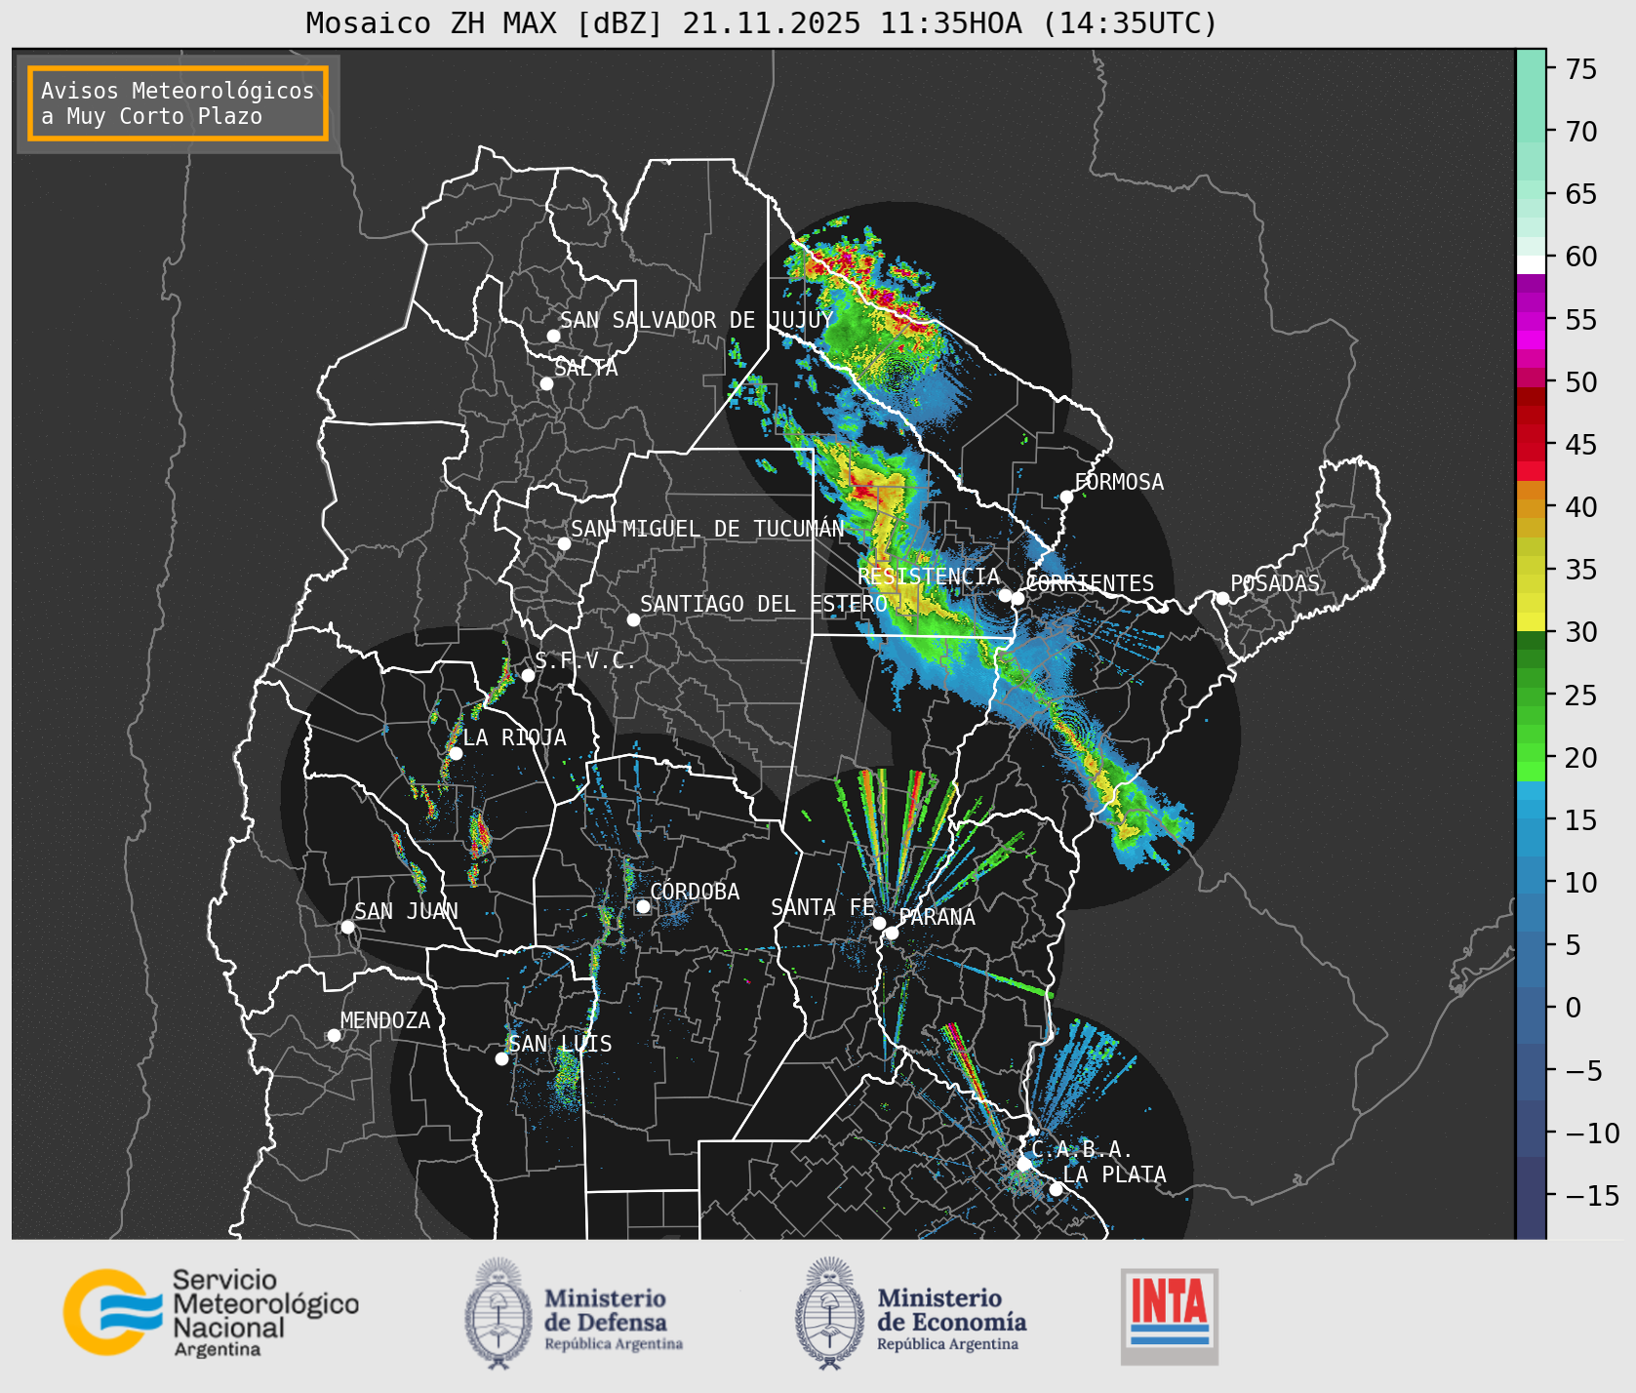Viewport: 1636px width, 1393px height.
Task: Select the Posadas city marker
Action: point(1222,598)
